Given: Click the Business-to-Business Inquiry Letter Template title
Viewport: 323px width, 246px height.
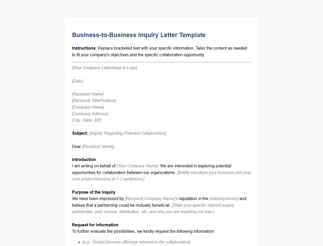Looking at the screenshot, I should 139,35.
